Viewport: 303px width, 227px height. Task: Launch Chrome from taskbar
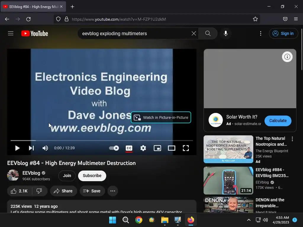(x=138, y=220)
